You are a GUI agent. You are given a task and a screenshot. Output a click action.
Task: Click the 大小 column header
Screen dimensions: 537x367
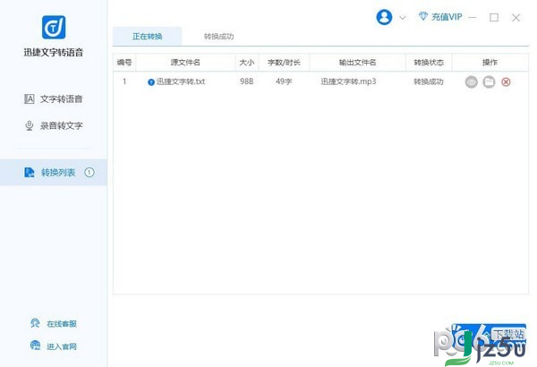[247, 63]
